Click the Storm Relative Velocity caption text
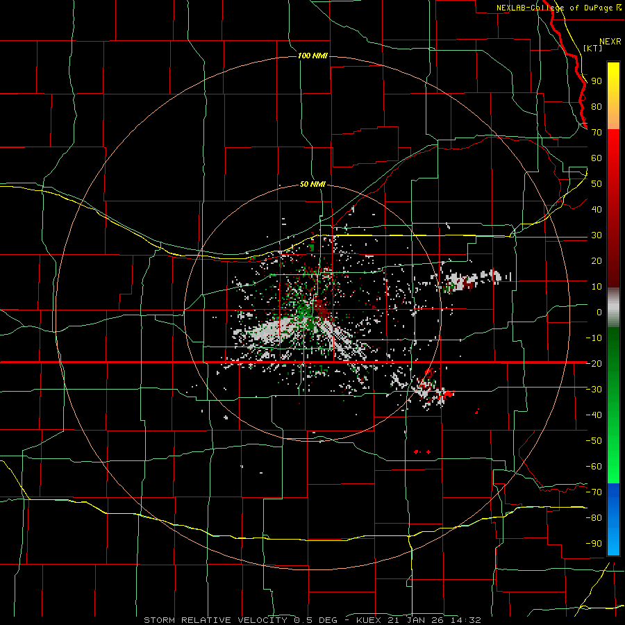This screenshot has height=625, width=625. (x=312, y=620)
